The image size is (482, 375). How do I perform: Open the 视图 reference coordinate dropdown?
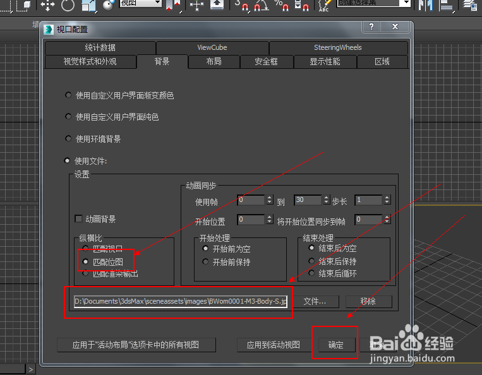click(x=140, y=3)
